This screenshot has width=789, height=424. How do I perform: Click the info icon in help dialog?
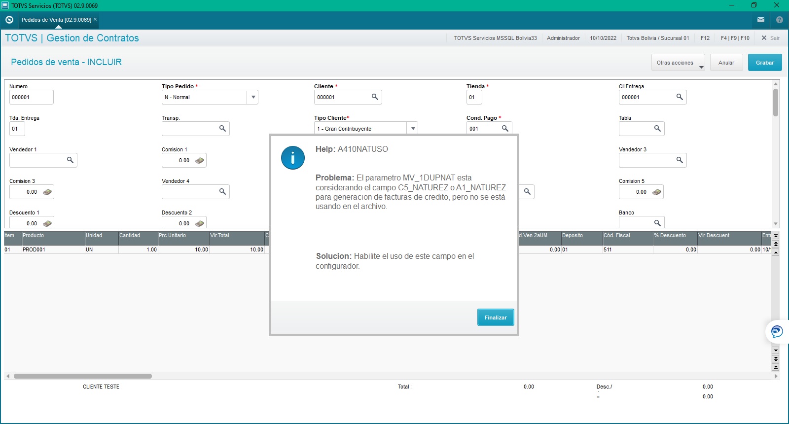[x=293, y=158]
